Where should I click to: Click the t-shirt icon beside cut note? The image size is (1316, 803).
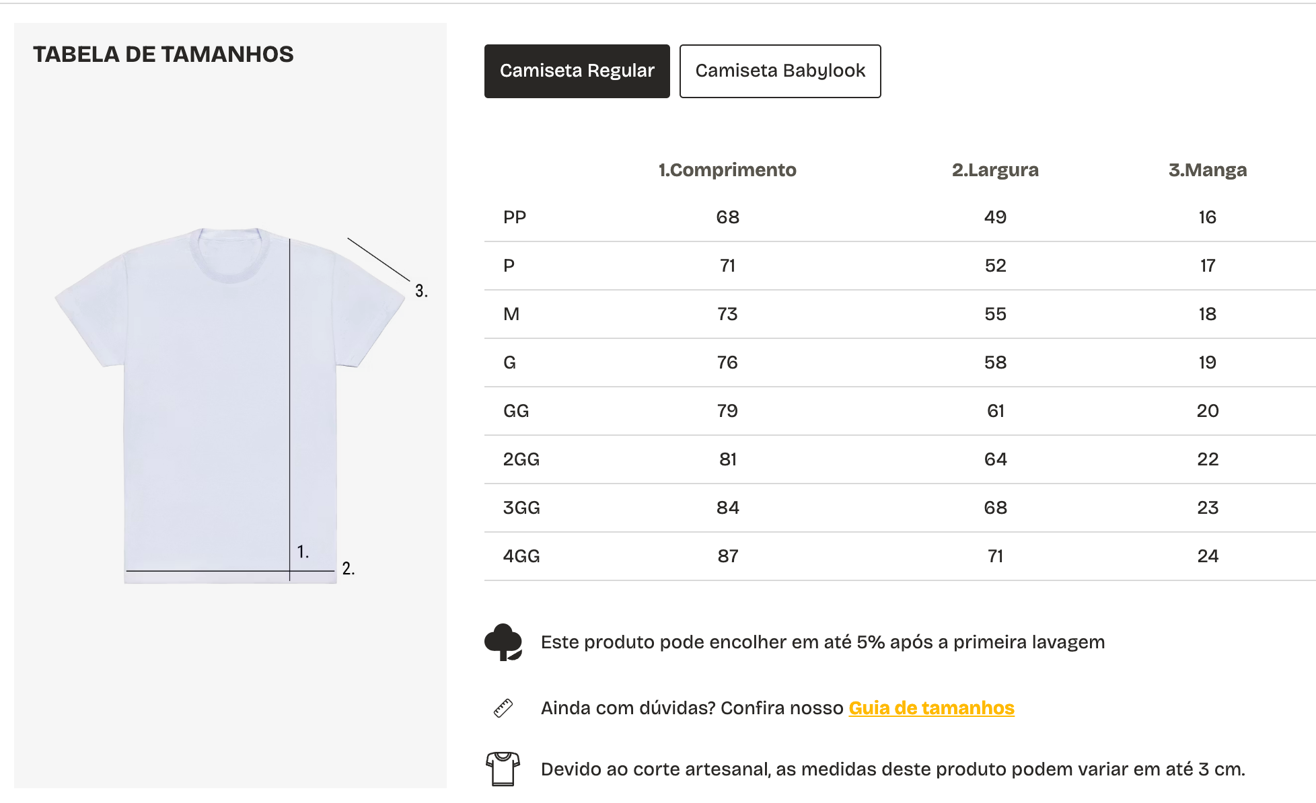tap(503, 769)
